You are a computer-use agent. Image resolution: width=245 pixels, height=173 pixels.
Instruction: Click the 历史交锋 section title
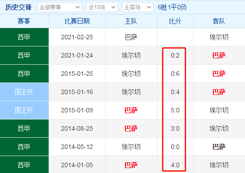(19, 7)
